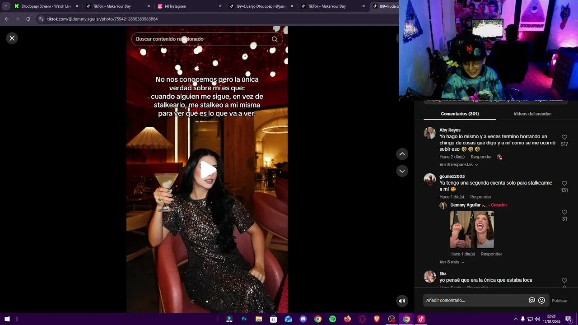Click the microphone icon in system tray

(x=523, y=319)
